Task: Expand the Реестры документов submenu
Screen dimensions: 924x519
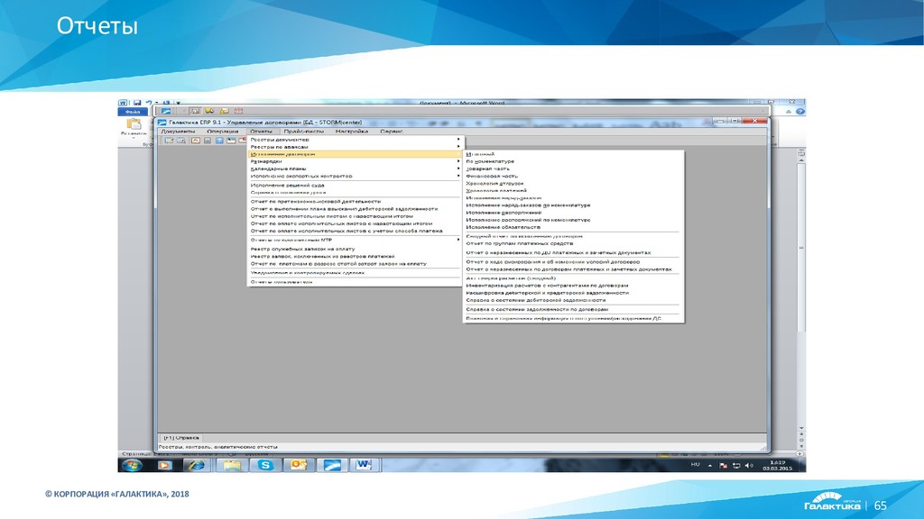Action: (355, 140)
